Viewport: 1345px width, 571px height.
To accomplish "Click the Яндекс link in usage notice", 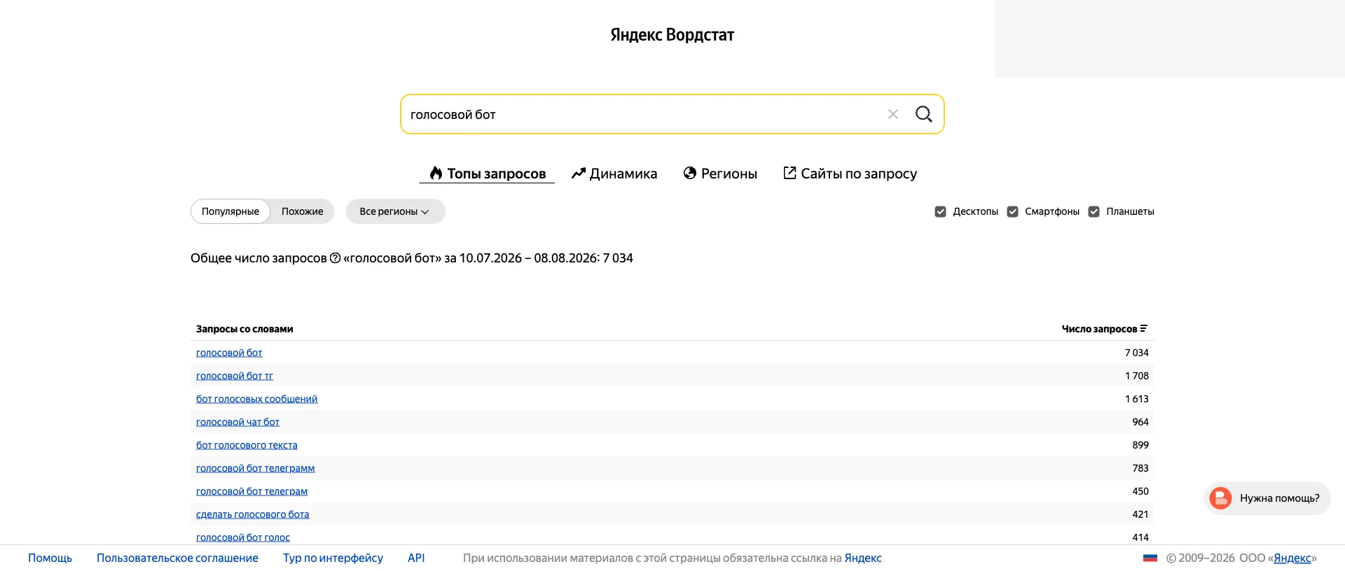I will tap(863, 558).
